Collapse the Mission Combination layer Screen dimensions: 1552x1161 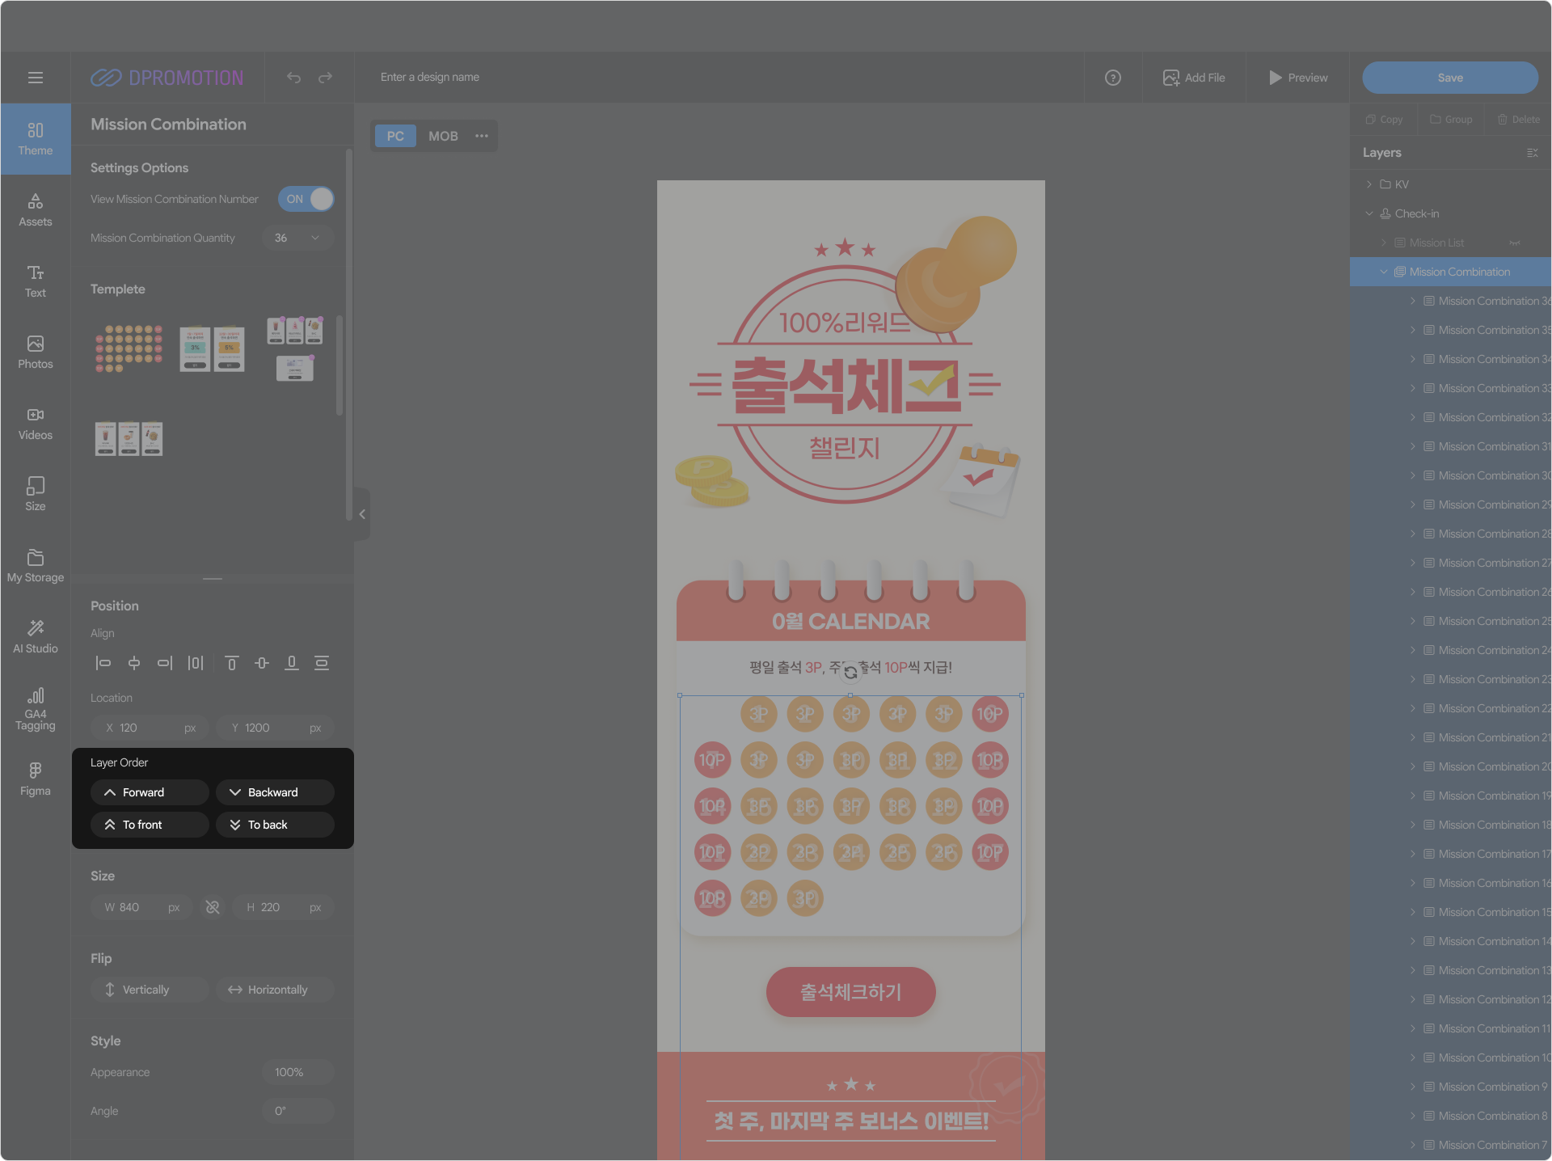(1384, 272)
